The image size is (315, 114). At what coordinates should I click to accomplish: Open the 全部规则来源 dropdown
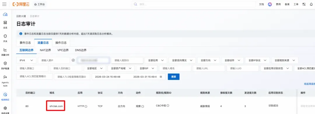(x=285, y=60)
